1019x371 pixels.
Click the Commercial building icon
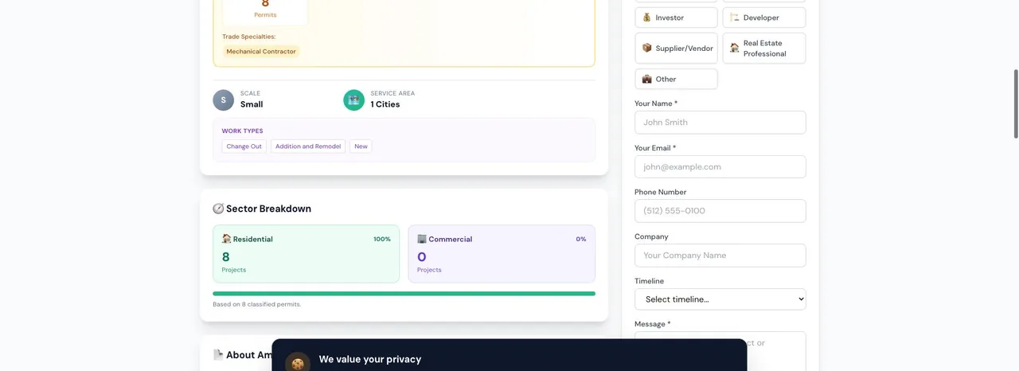click(x=422, y=239)
